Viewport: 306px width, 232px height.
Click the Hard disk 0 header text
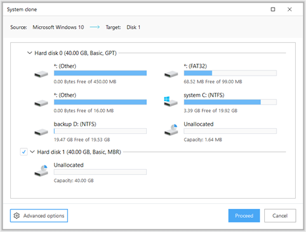click(76, 53)
